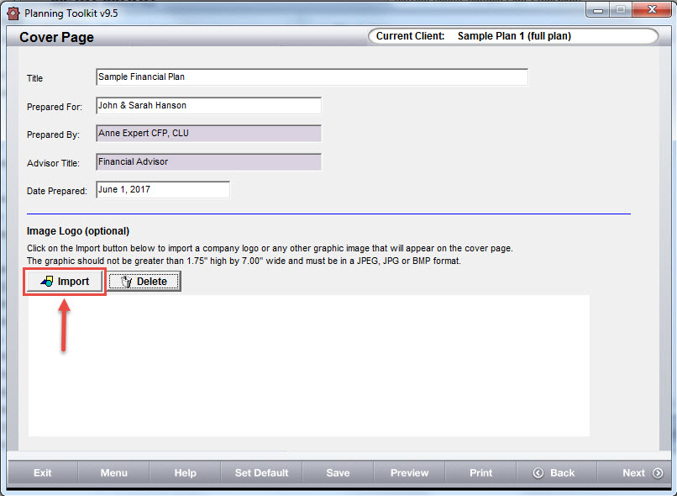Click the Prepared By field
This screenshot has height=496, width=677.
tap(208, 134)
